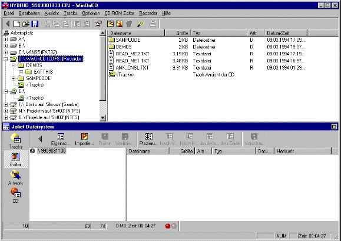The image size is (341, 241).
Task: Click the copy icon in the top toolbar
Action: (x=57, y=24)
